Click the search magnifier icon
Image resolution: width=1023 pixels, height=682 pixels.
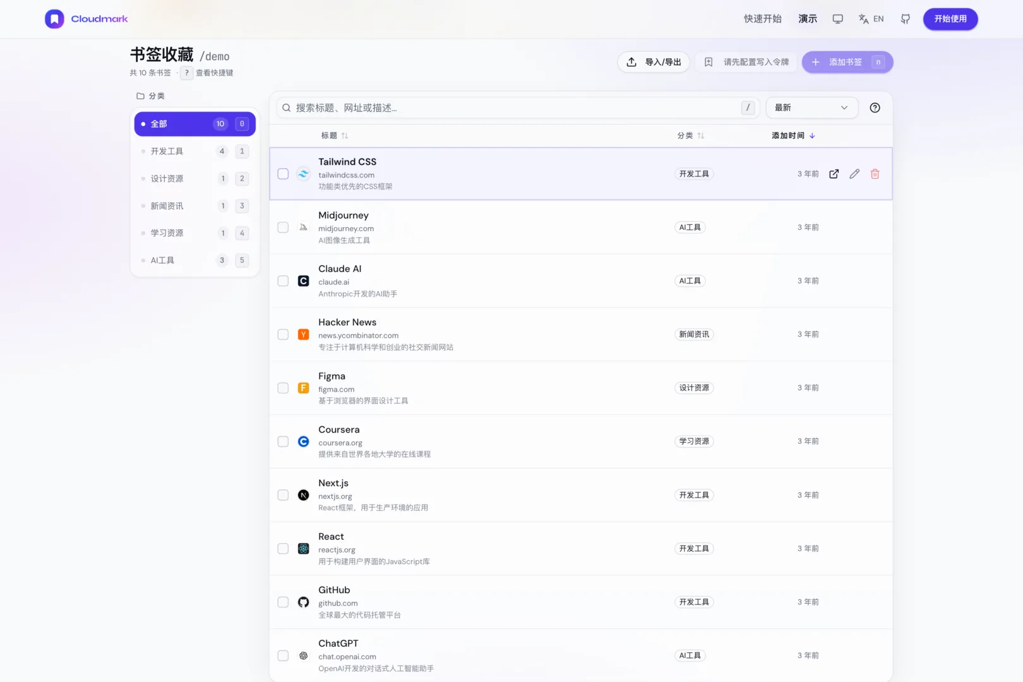(x=286, y=108)
